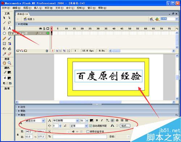
Task: Toggle show all layers as outlines
Action: 48,29
